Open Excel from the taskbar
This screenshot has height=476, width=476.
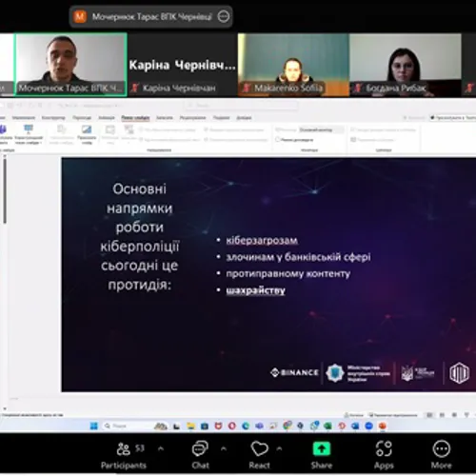[327, 426]
